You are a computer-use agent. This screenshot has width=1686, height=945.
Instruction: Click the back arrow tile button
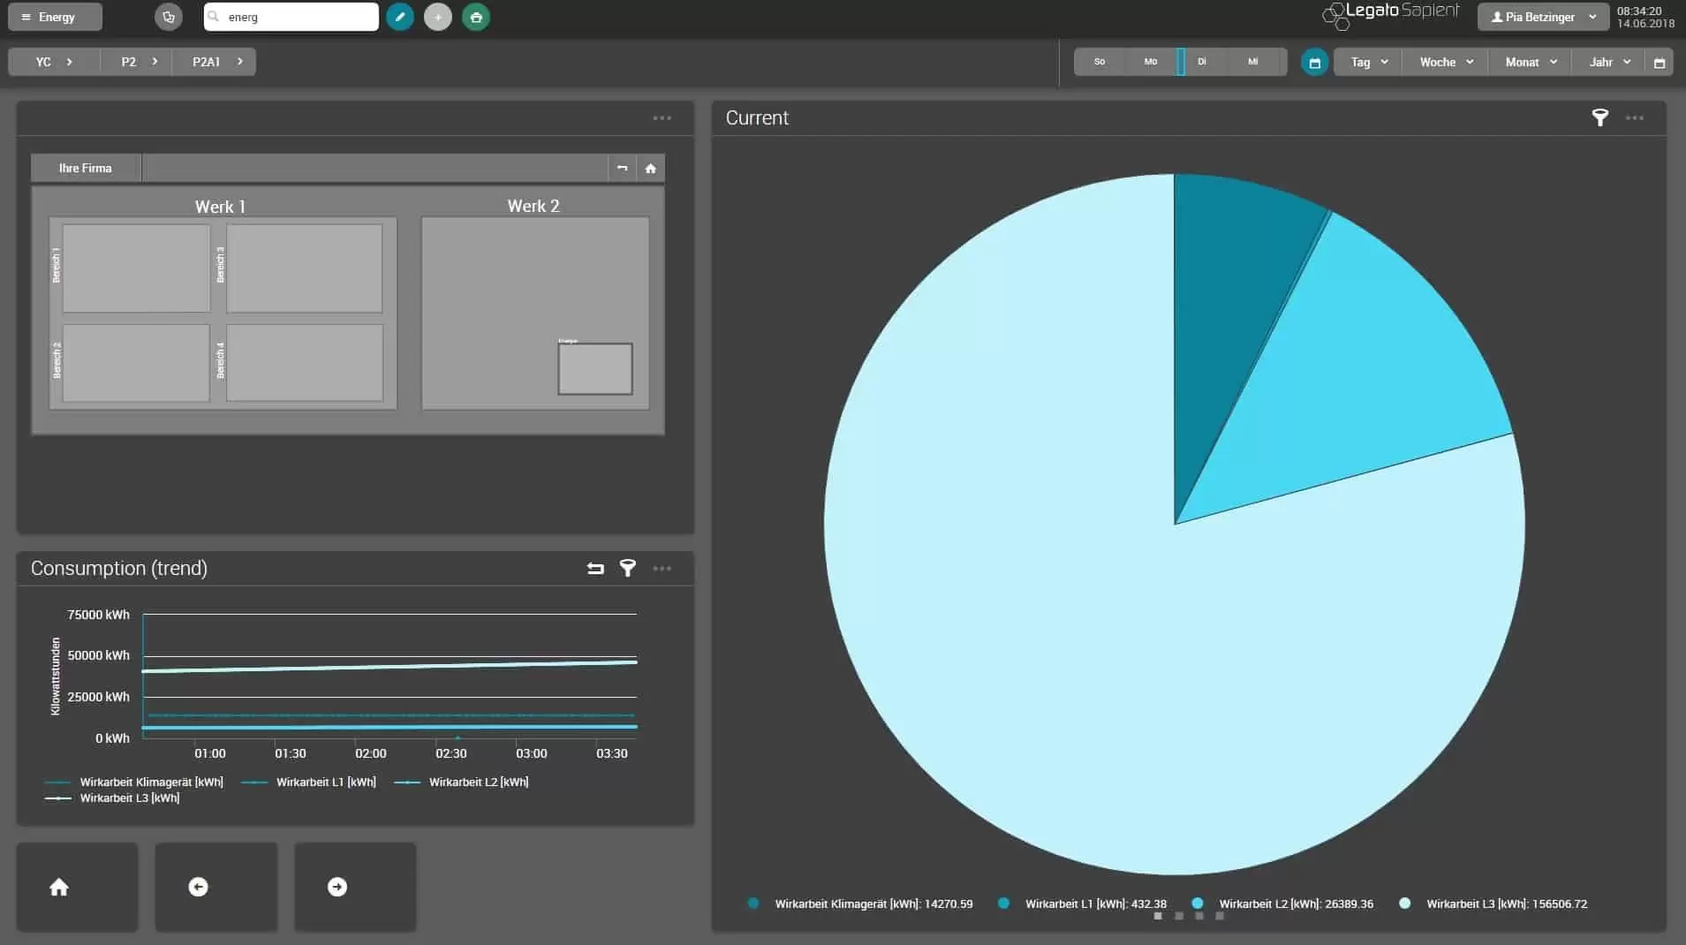[x=216, y=887]
